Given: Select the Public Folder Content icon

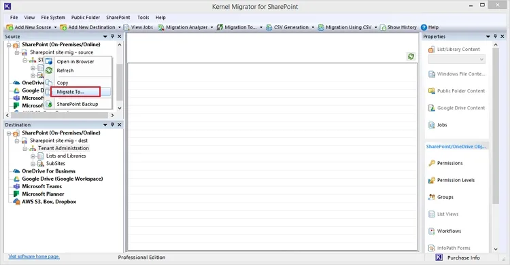Looking at the screenshot, I should pyautogui.click(x=432, y=91).
